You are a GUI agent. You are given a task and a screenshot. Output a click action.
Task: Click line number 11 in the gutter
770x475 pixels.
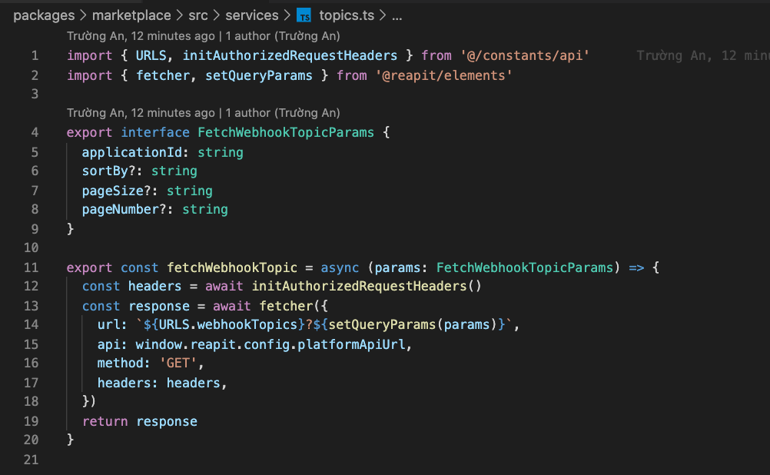(x=31, y=267)
